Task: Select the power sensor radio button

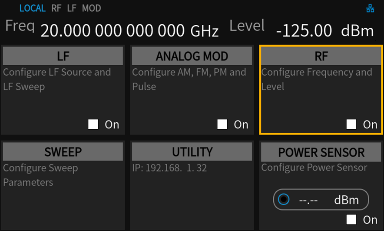Action: click(284, 200)
